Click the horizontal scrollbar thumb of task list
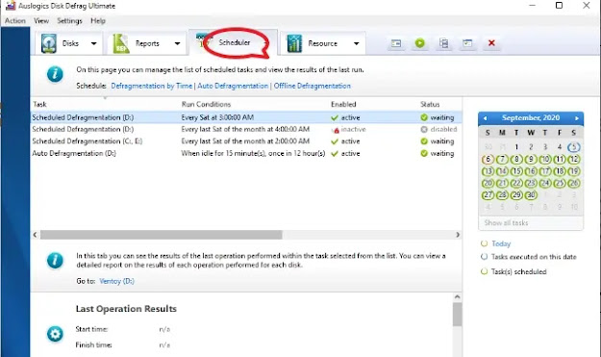The height and width of the screenshot is (357, 601). (x=161, y=234)
